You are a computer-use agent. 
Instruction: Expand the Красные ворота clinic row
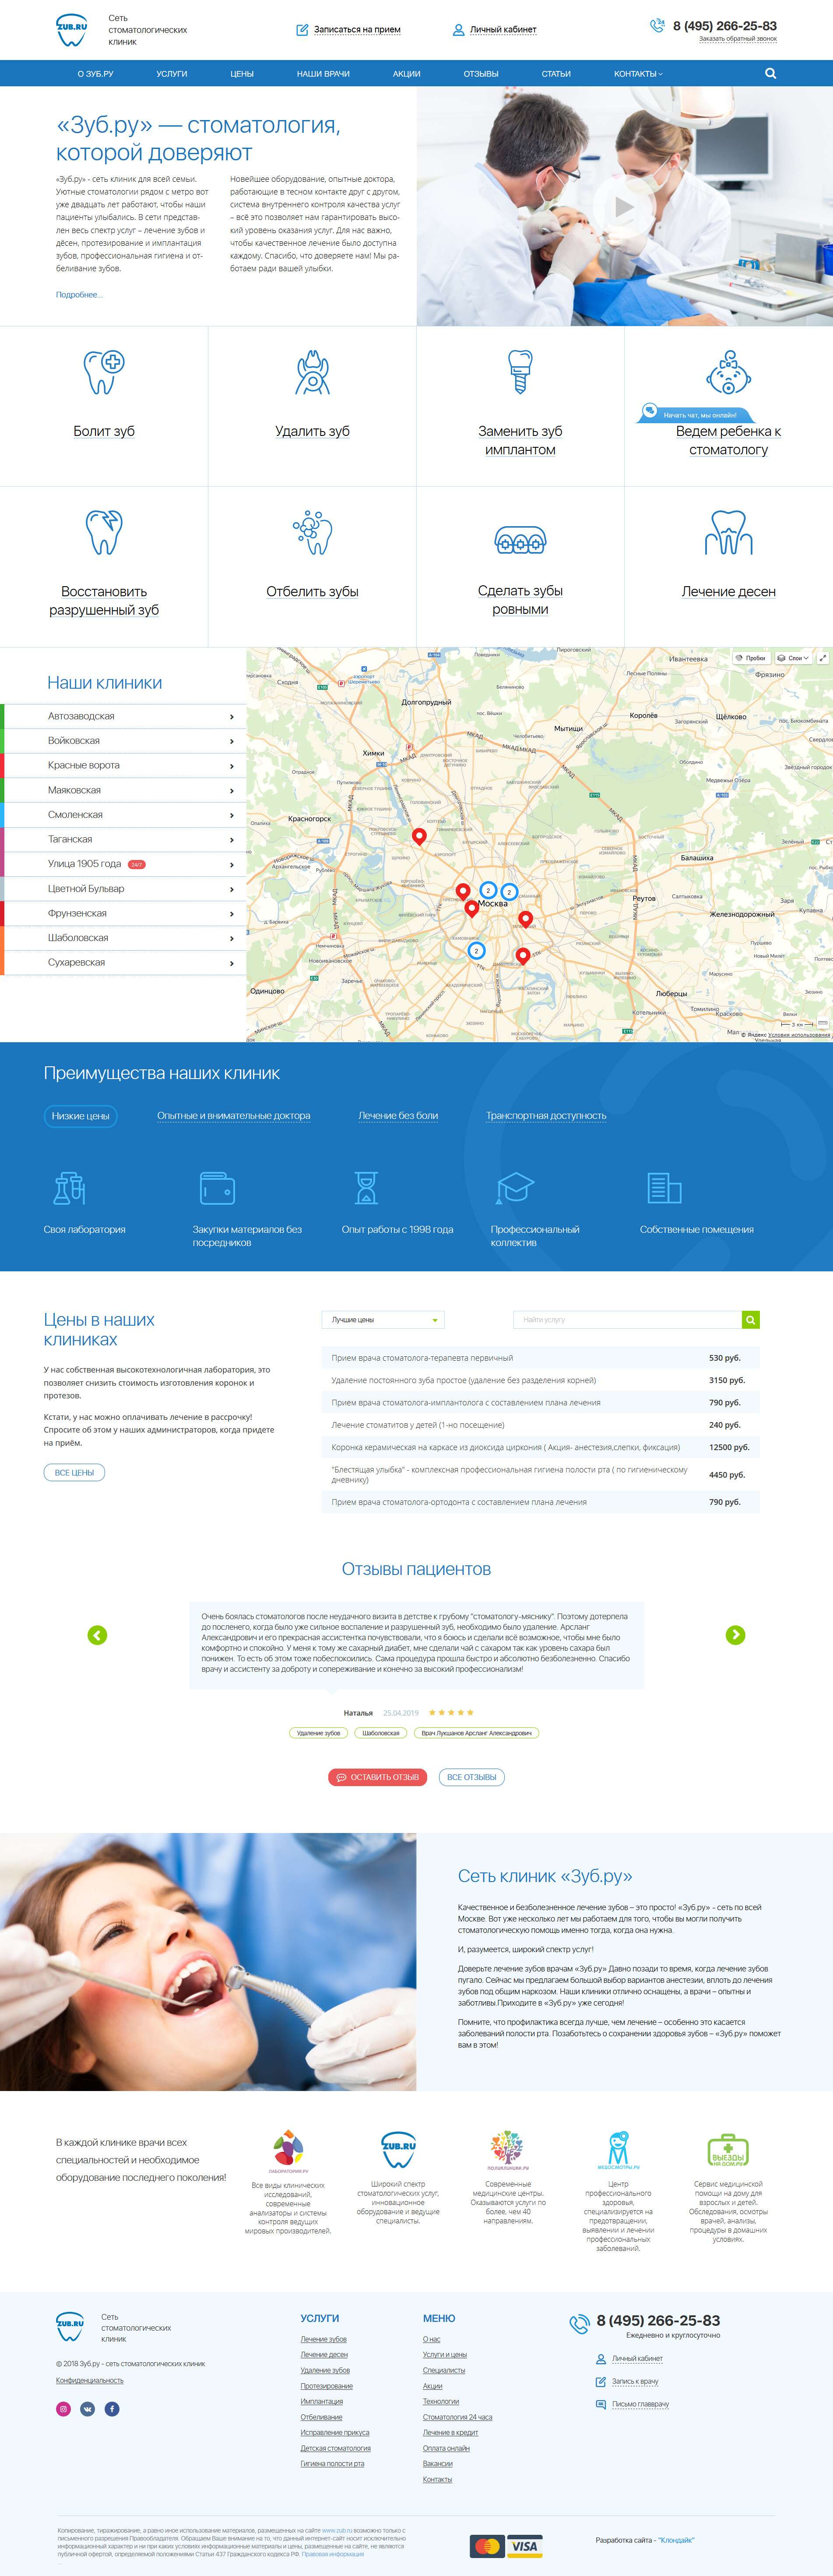[123, 765]
